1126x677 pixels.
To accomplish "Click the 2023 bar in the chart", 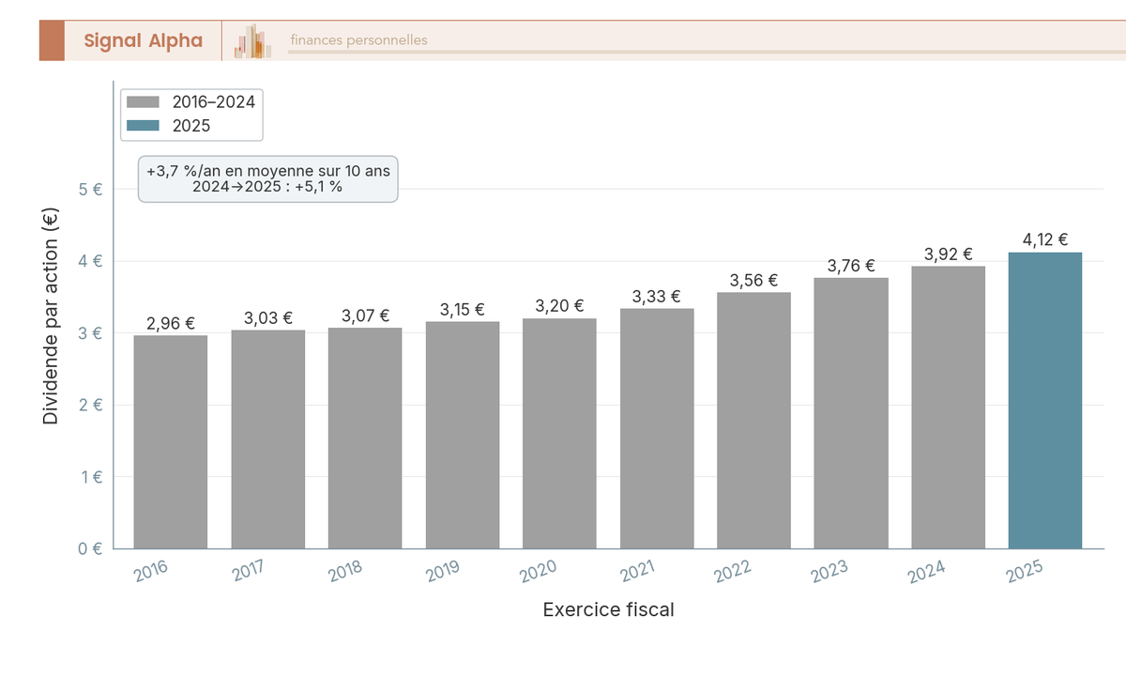I will point(851,413).
